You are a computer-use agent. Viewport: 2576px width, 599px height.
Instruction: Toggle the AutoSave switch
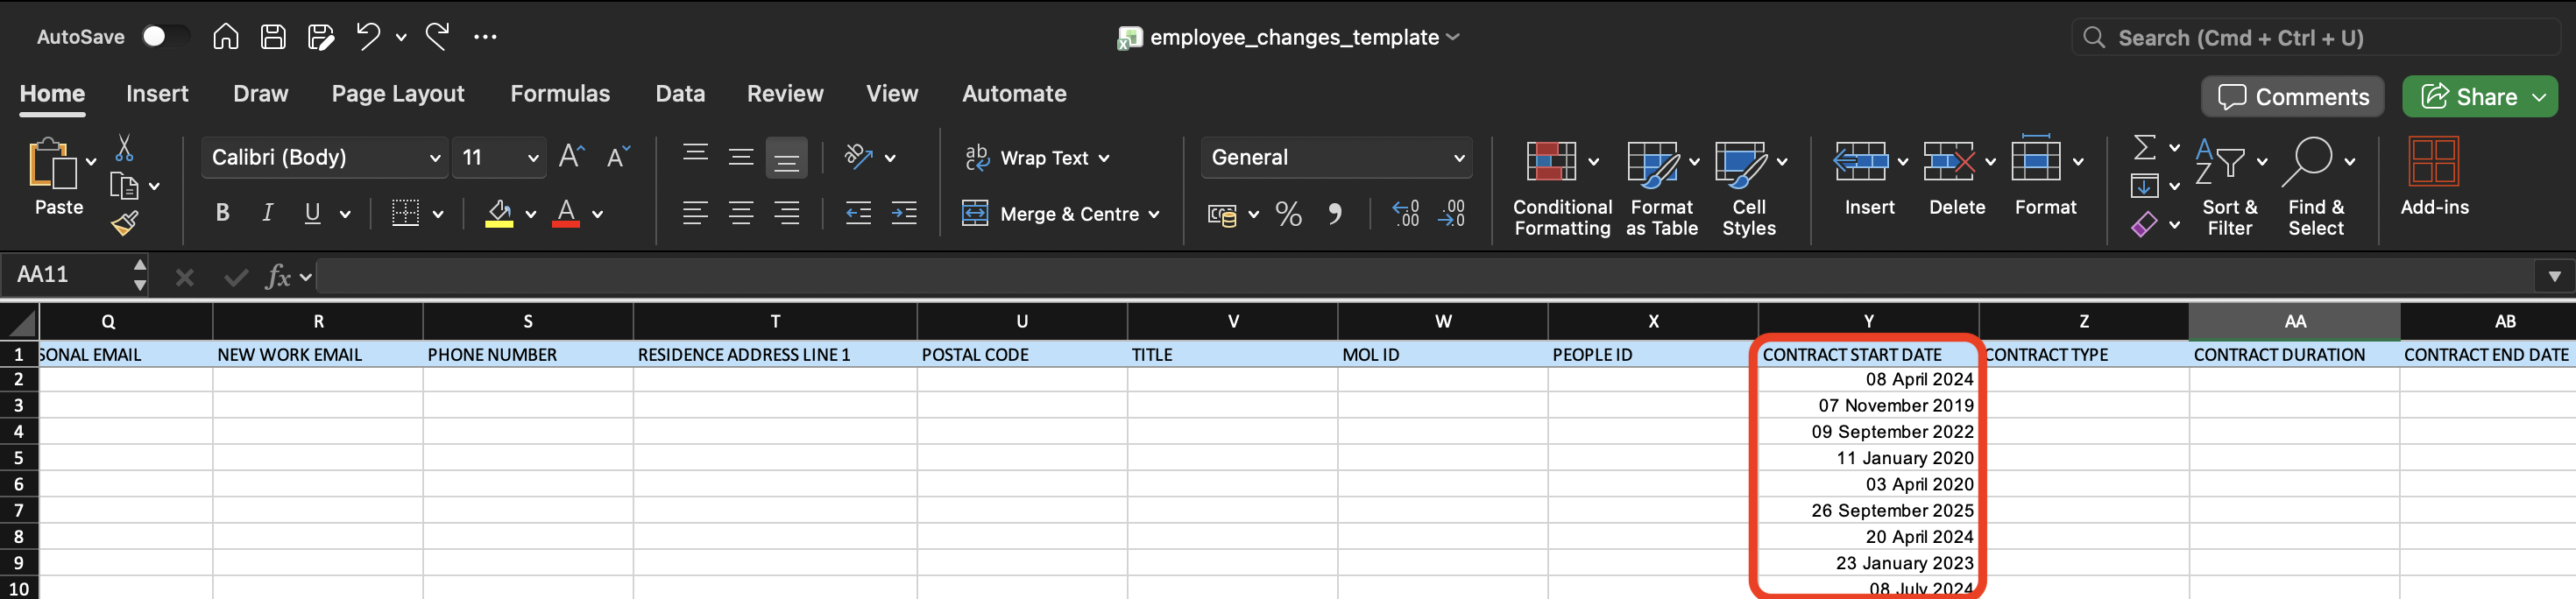pyautogui.click(x=164, y=37)
